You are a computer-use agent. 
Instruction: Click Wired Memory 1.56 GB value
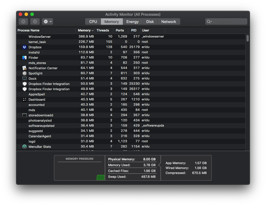201,168
